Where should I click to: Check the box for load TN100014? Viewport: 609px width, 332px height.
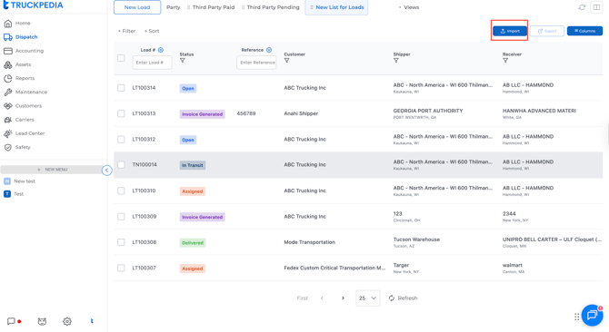point(121,165)
